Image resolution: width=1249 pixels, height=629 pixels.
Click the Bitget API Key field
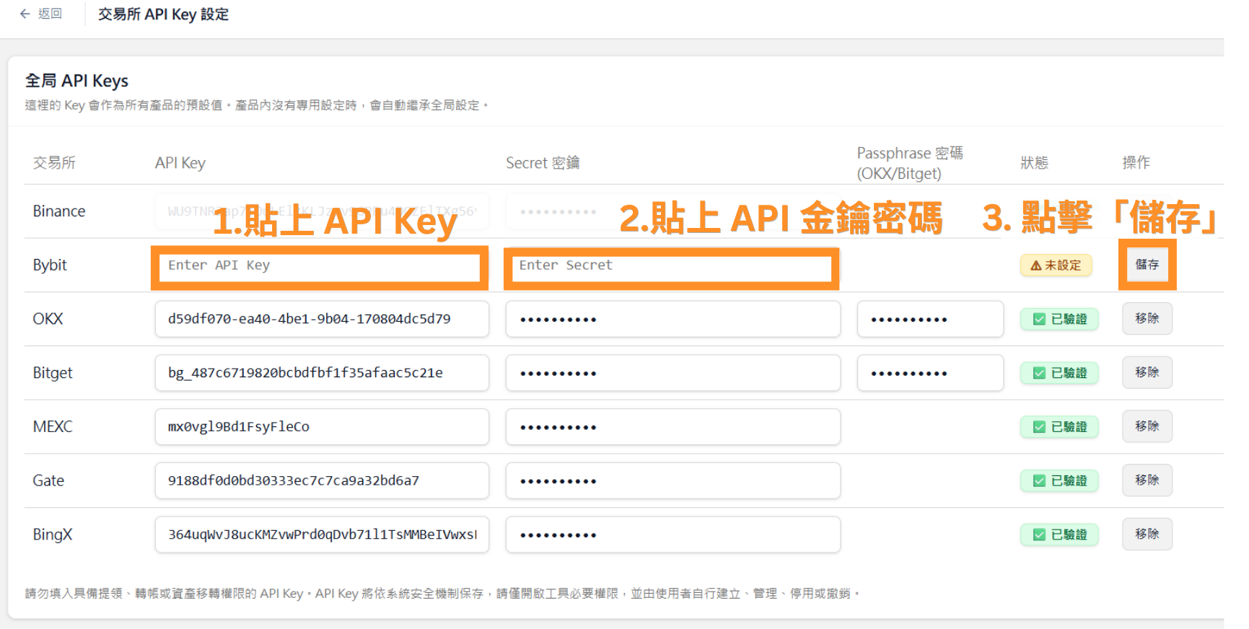[322, 373]
